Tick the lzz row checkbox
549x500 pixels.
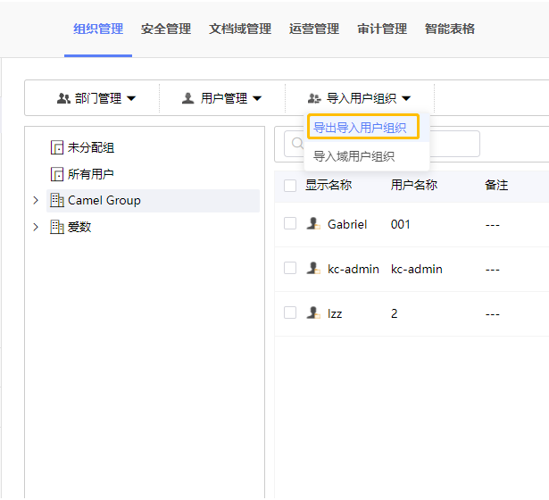290,312
